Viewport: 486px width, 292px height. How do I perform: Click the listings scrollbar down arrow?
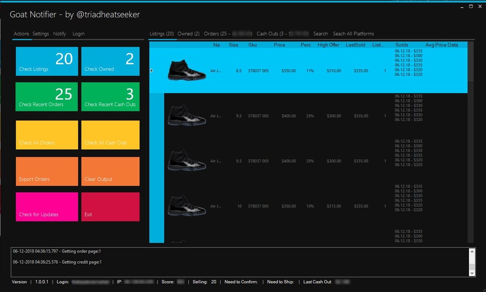(471, 240)
